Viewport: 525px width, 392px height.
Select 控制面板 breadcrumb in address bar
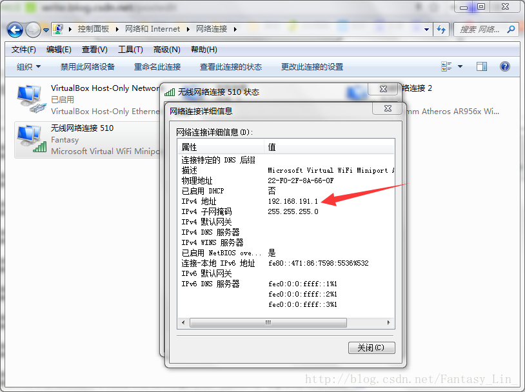pos(94,29)
